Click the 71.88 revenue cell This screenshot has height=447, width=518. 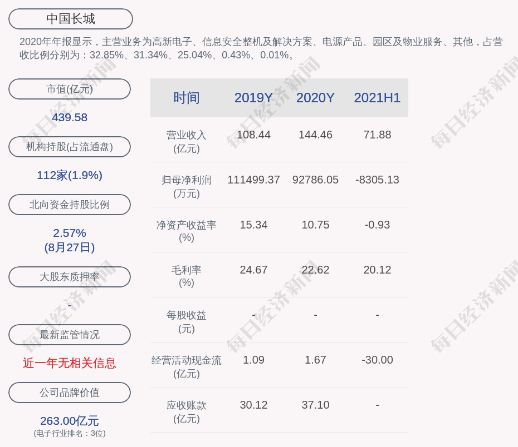(x=377, y=135)
